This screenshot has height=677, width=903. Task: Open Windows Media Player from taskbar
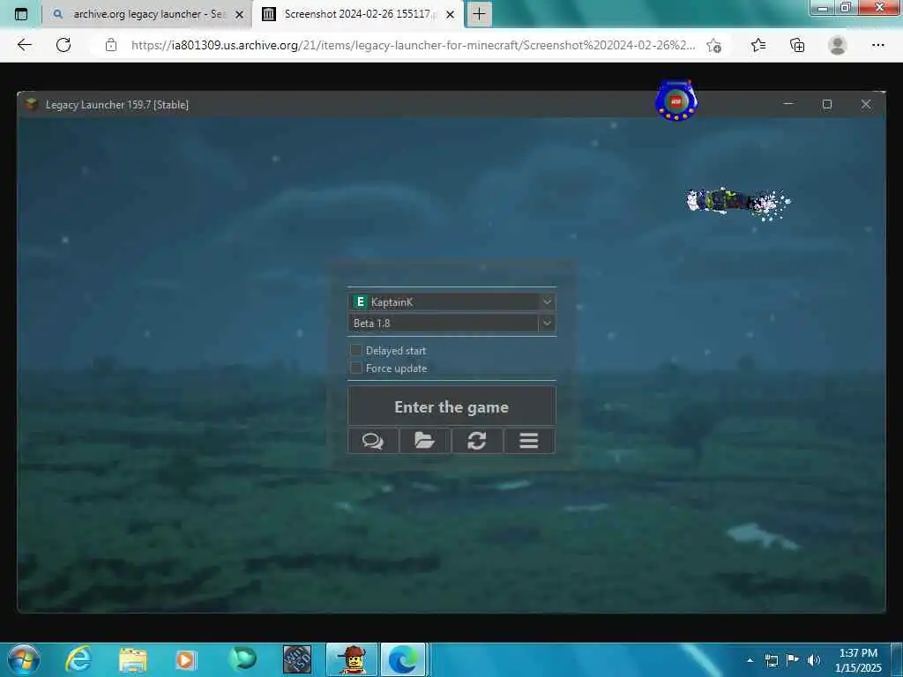pyautogui.click(x=185, y=660)
